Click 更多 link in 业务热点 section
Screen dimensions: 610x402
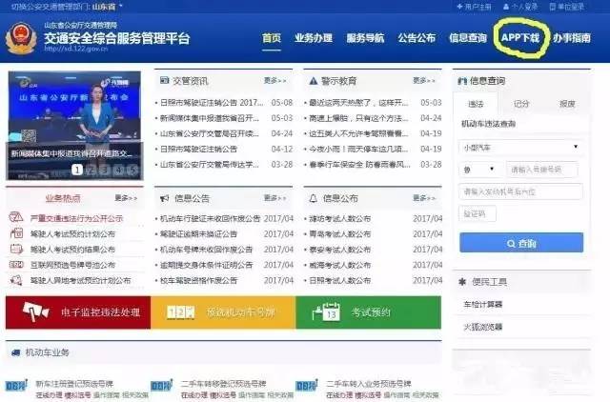[126, 198]
